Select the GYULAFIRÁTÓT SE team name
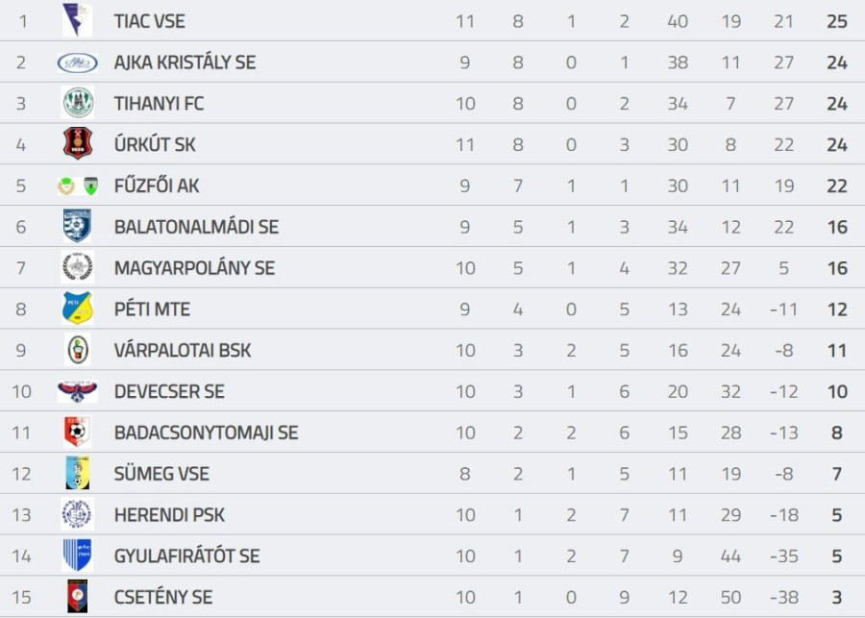The image size is (865, 618). pos(186,556)
